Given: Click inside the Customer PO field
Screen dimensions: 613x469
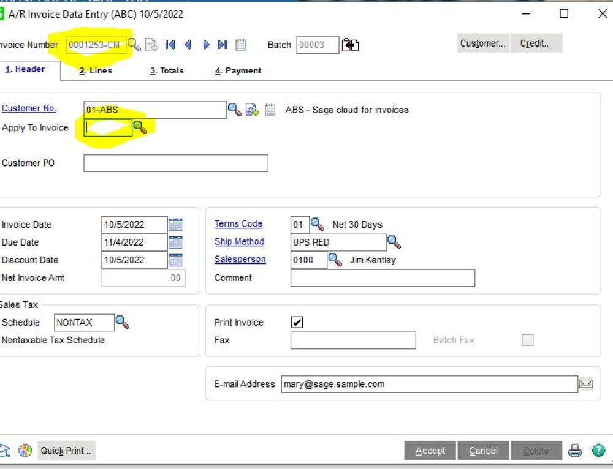Looking at the screenshot, I should point(176,163).
